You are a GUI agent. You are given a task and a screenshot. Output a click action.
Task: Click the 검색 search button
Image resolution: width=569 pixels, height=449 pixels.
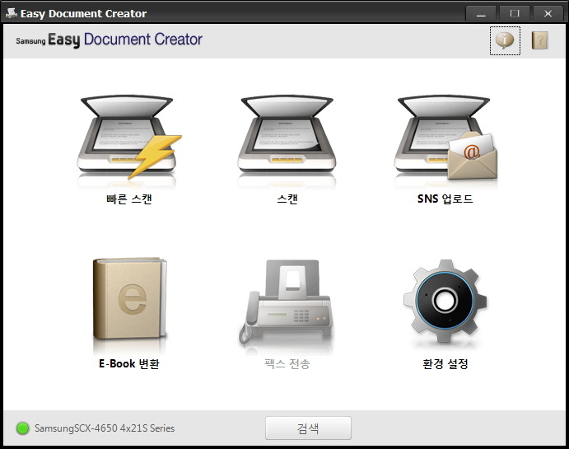click(x=308, y=428)
